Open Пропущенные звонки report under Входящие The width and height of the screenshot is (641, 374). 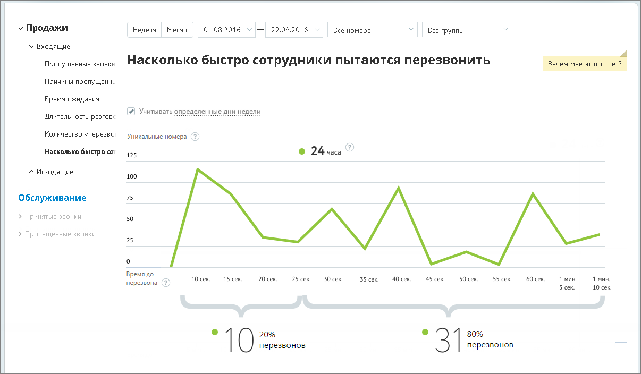(x=80, y=64)
